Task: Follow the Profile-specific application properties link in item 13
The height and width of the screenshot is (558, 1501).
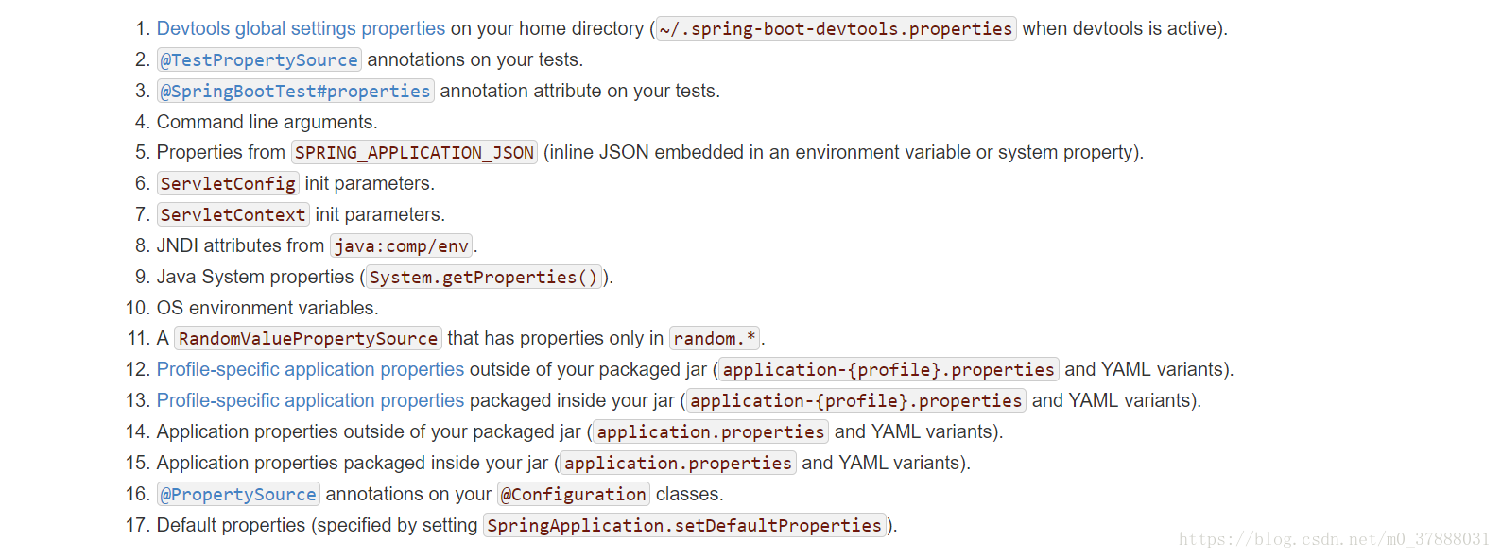Action: click(x=310, y=400)
